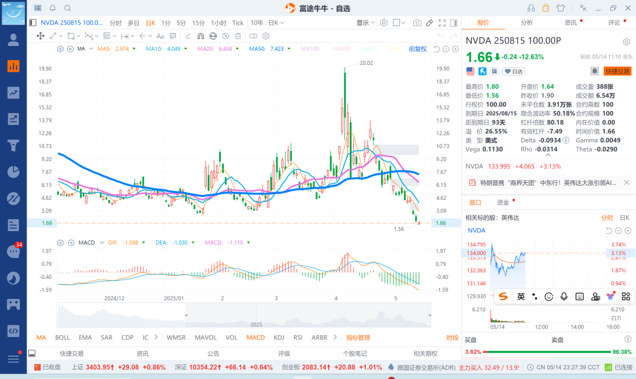
Task: Switch to the 评论 tab
Action: 614,23
